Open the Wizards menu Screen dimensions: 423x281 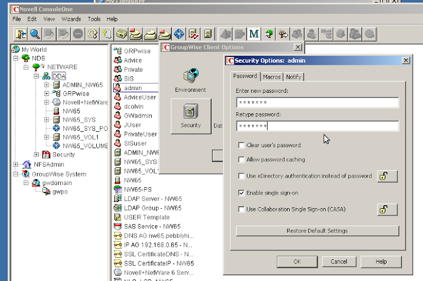coord(71,19)
